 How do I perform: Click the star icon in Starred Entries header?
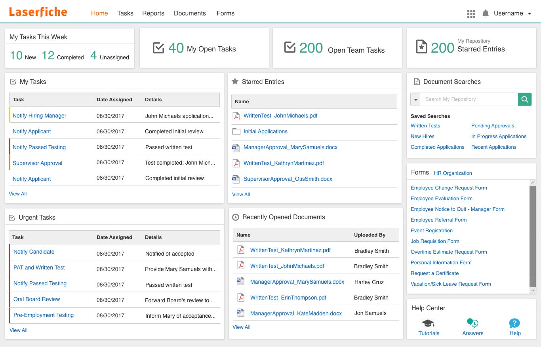click(235, 82)
